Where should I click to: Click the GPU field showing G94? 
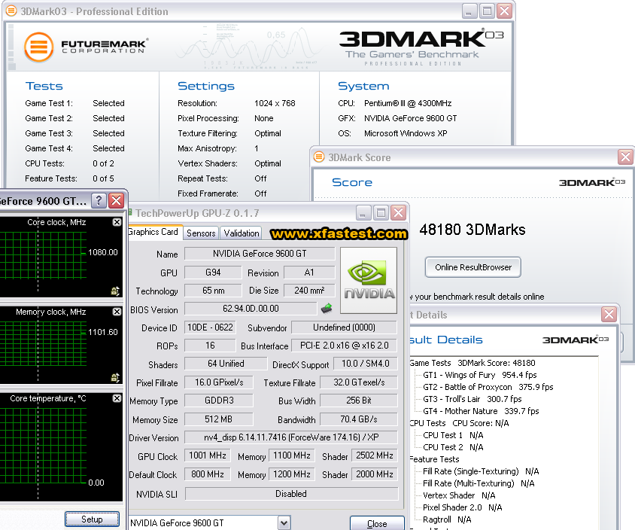coord(213,273)
